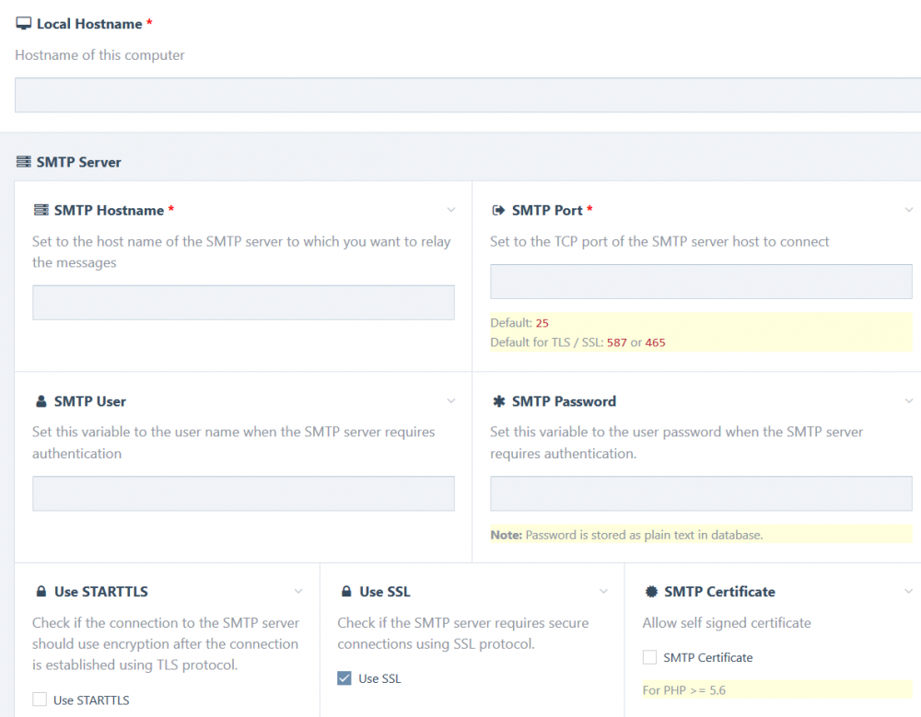Image resolution: width=921 pixels, height=717 pixels.
Task: Tick the SMTP Certificate checkbox
Action: click(650, 657)
